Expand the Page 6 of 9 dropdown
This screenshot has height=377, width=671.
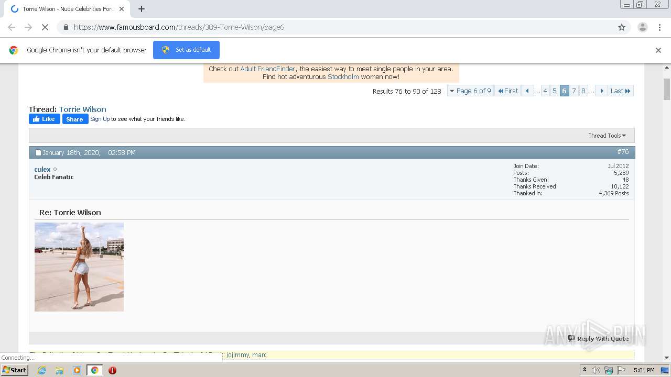(x=470, y=91)
